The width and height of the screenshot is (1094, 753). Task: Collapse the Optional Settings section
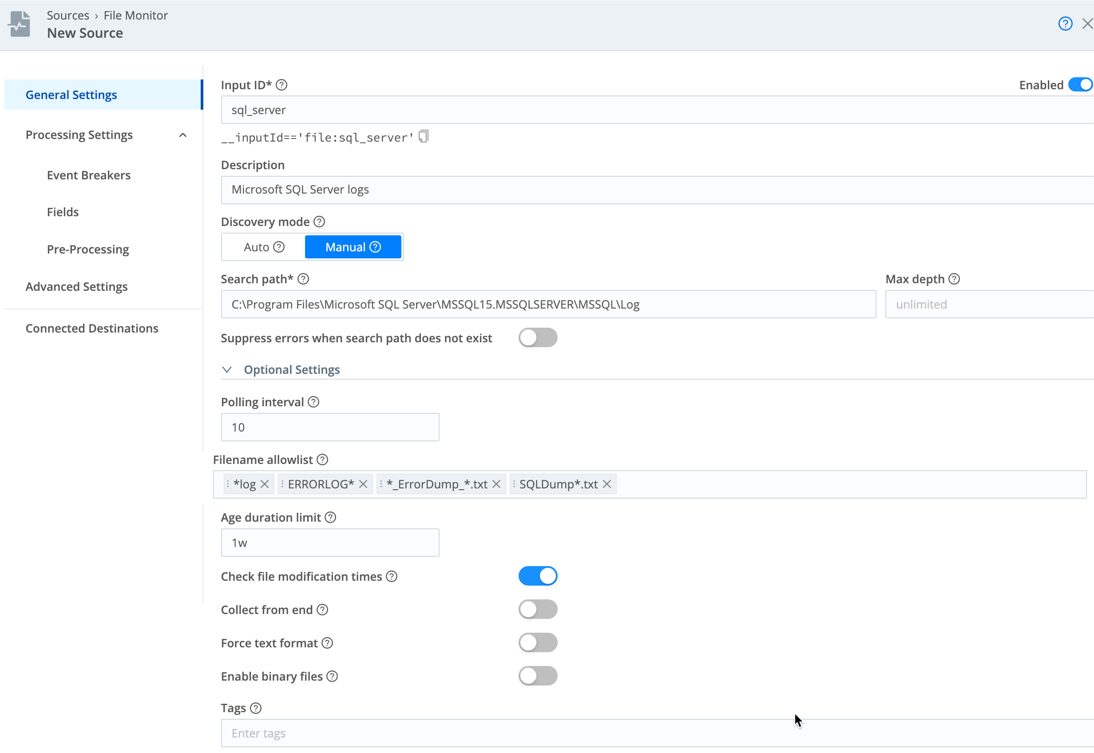(227, 369)
